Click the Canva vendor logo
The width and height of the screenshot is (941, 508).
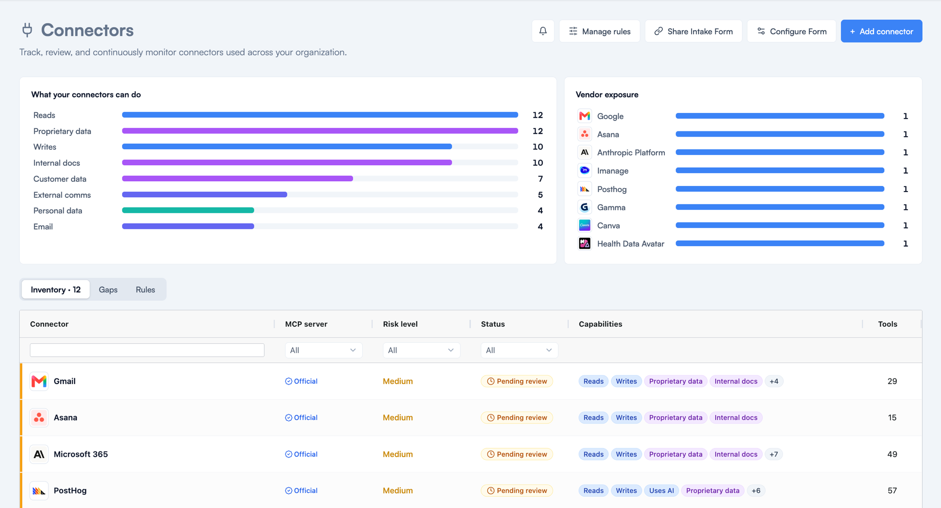(x=584, y=226)
